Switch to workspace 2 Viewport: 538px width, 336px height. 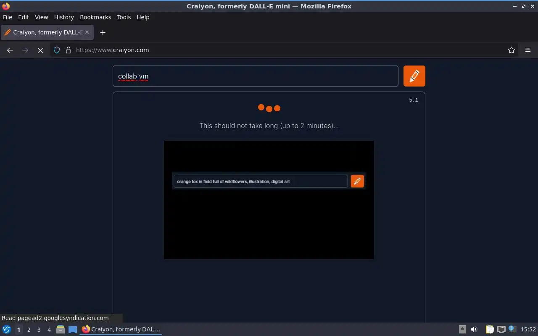click(x=29, y=330)
